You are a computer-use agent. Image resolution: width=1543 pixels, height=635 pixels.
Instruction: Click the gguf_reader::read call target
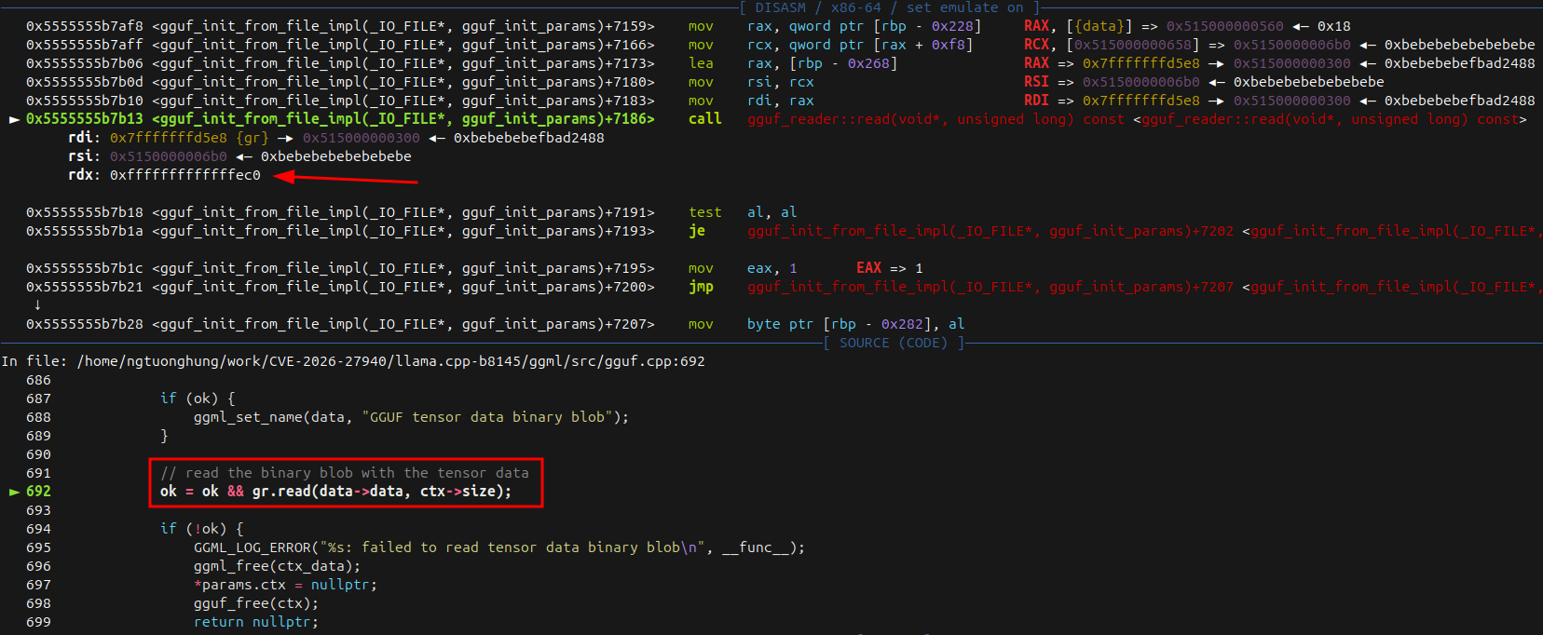[909, 119]
